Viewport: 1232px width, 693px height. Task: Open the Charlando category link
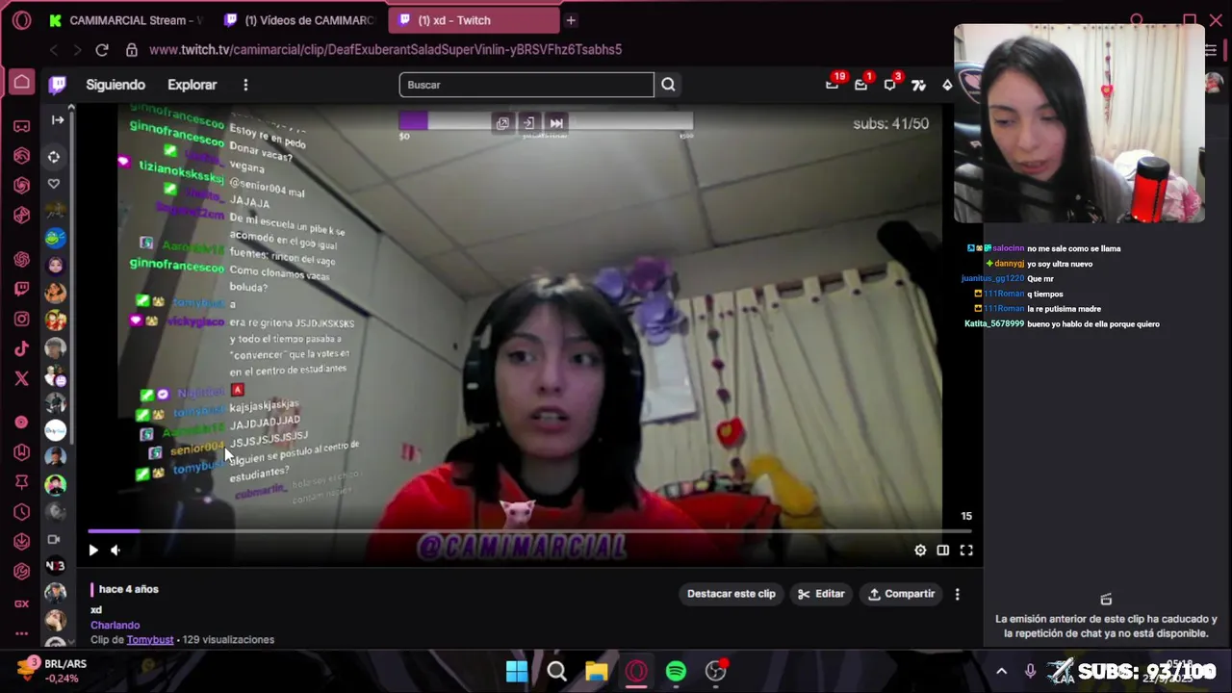pos(115,625)
